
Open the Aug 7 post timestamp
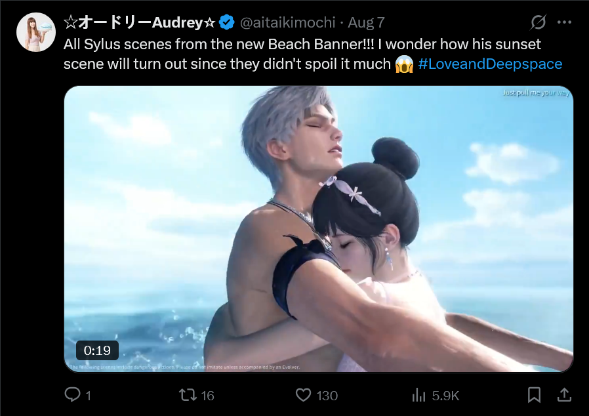coord(366,22)
